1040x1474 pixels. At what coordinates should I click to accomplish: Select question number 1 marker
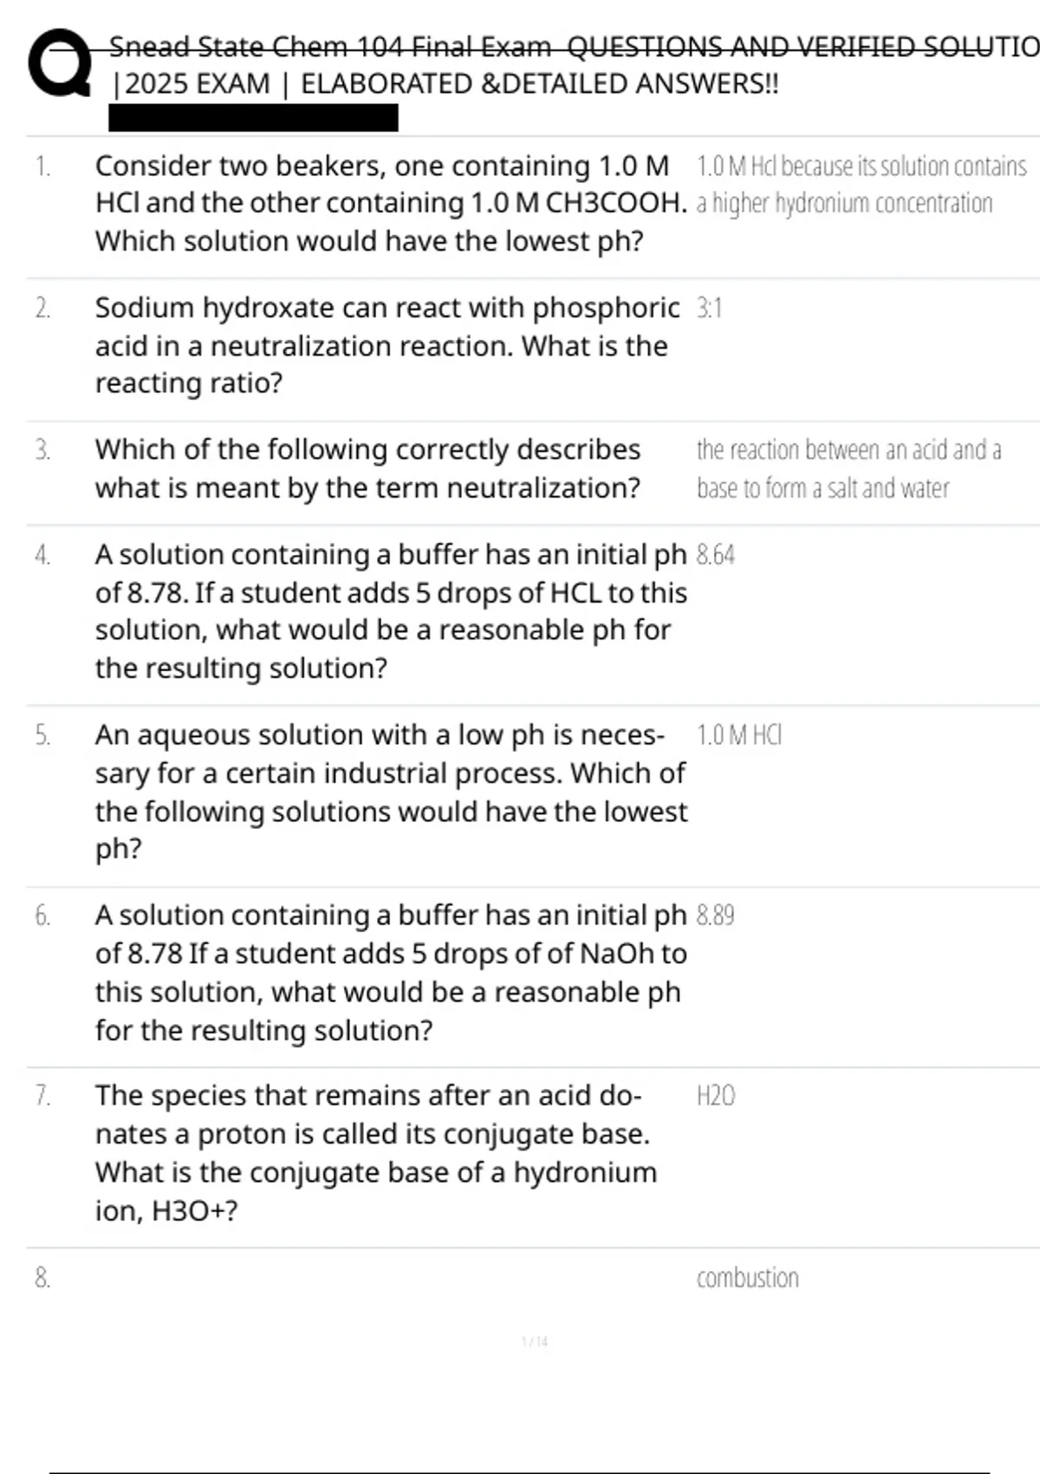pyautogui.click(x=42, y=166)
